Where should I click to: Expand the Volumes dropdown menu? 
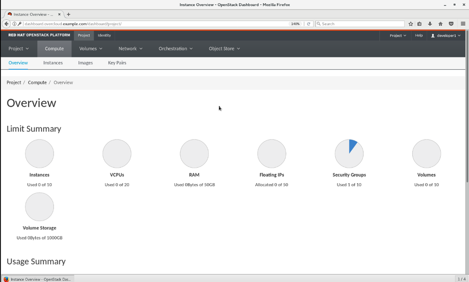click(91, 49)
